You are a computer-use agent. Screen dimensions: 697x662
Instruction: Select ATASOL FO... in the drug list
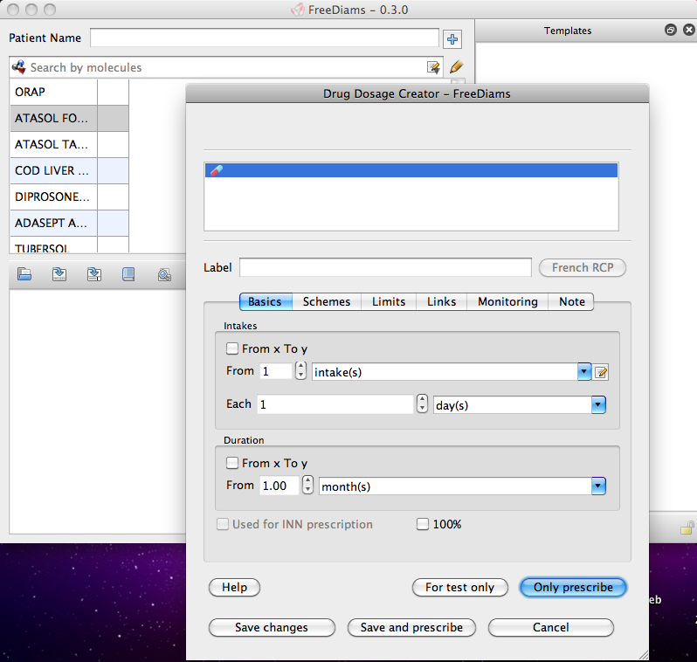click(x=53, y=118)
